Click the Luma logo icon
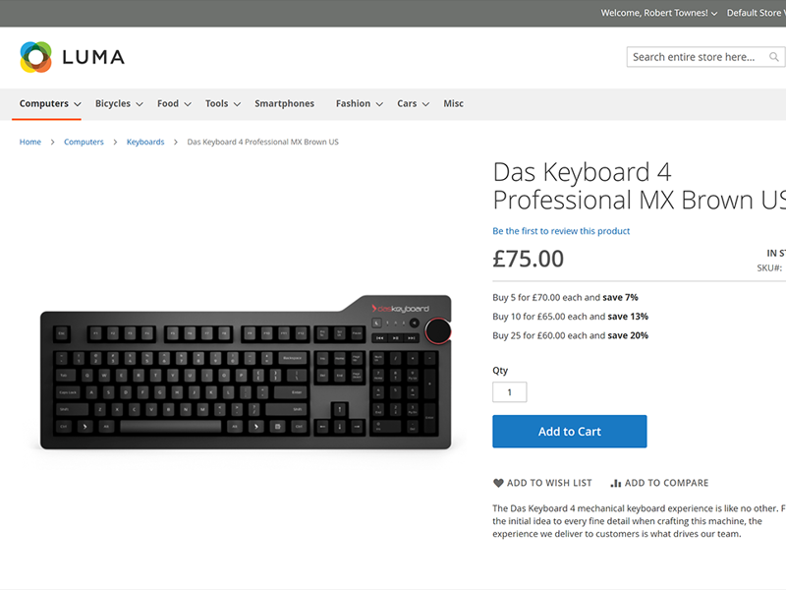Screen dimensions: 786x590 coord(35,57)
